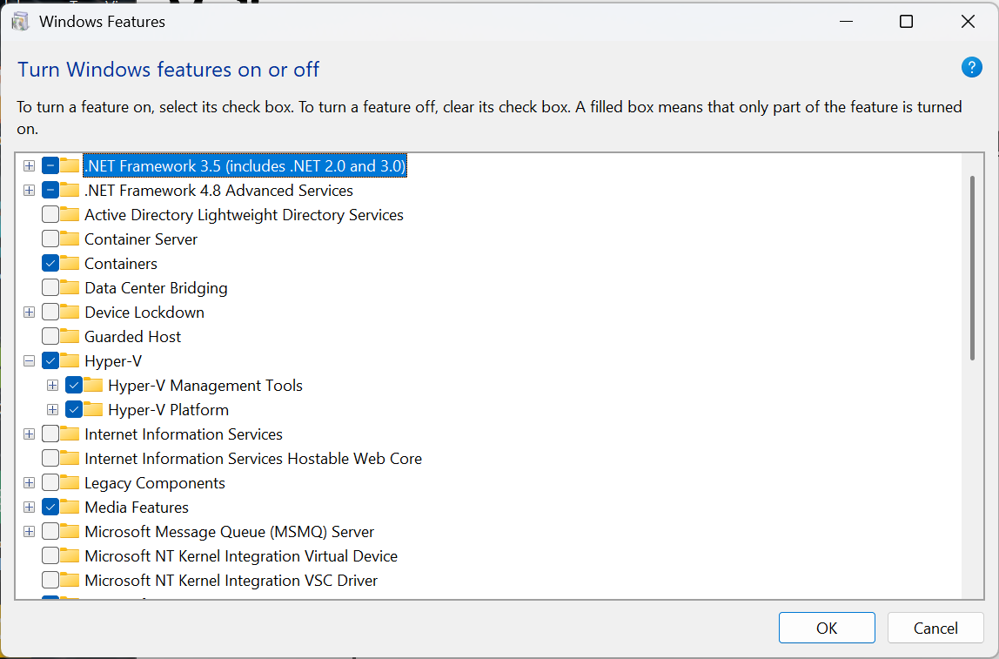
Task: Enable Microsoft NT Kernel Integration VSC Driver checkbox
Action: coord(50,580)
